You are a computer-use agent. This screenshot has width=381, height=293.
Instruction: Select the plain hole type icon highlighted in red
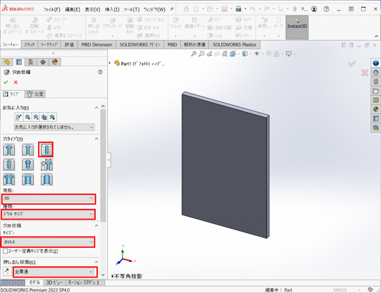[46, 150]
